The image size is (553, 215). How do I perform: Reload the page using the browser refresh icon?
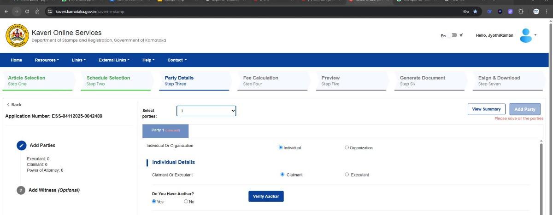click(x=27, y=11)
